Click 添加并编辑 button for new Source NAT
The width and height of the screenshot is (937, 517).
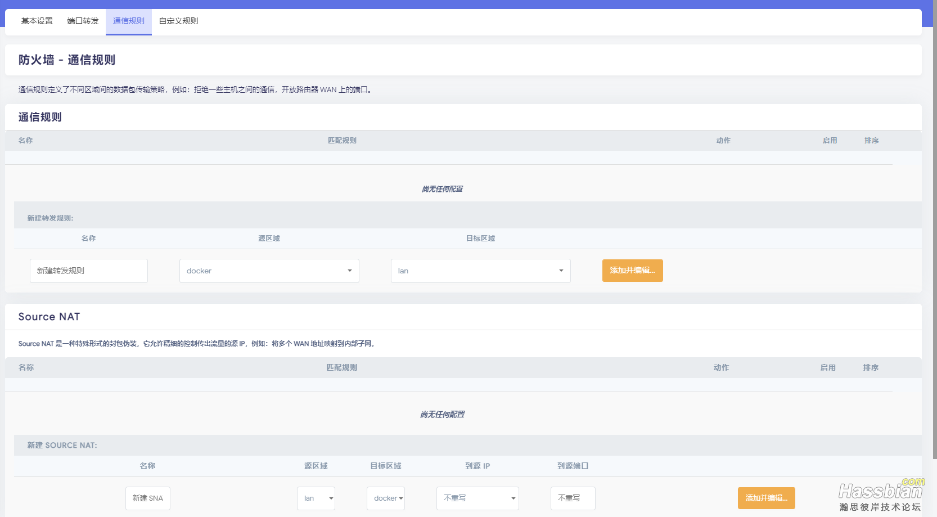pyautogui.click(x=767, y=498)
